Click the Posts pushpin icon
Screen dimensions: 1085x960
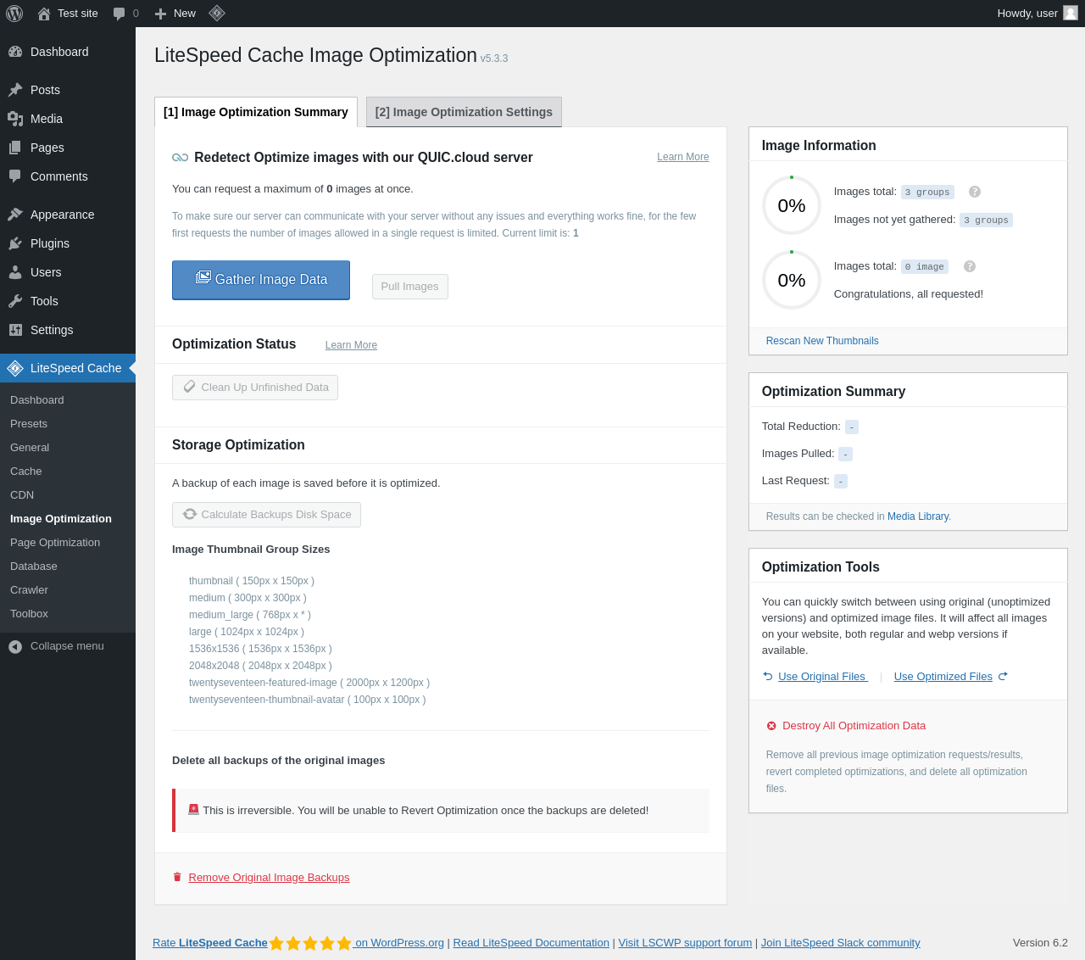click(15, 90)
